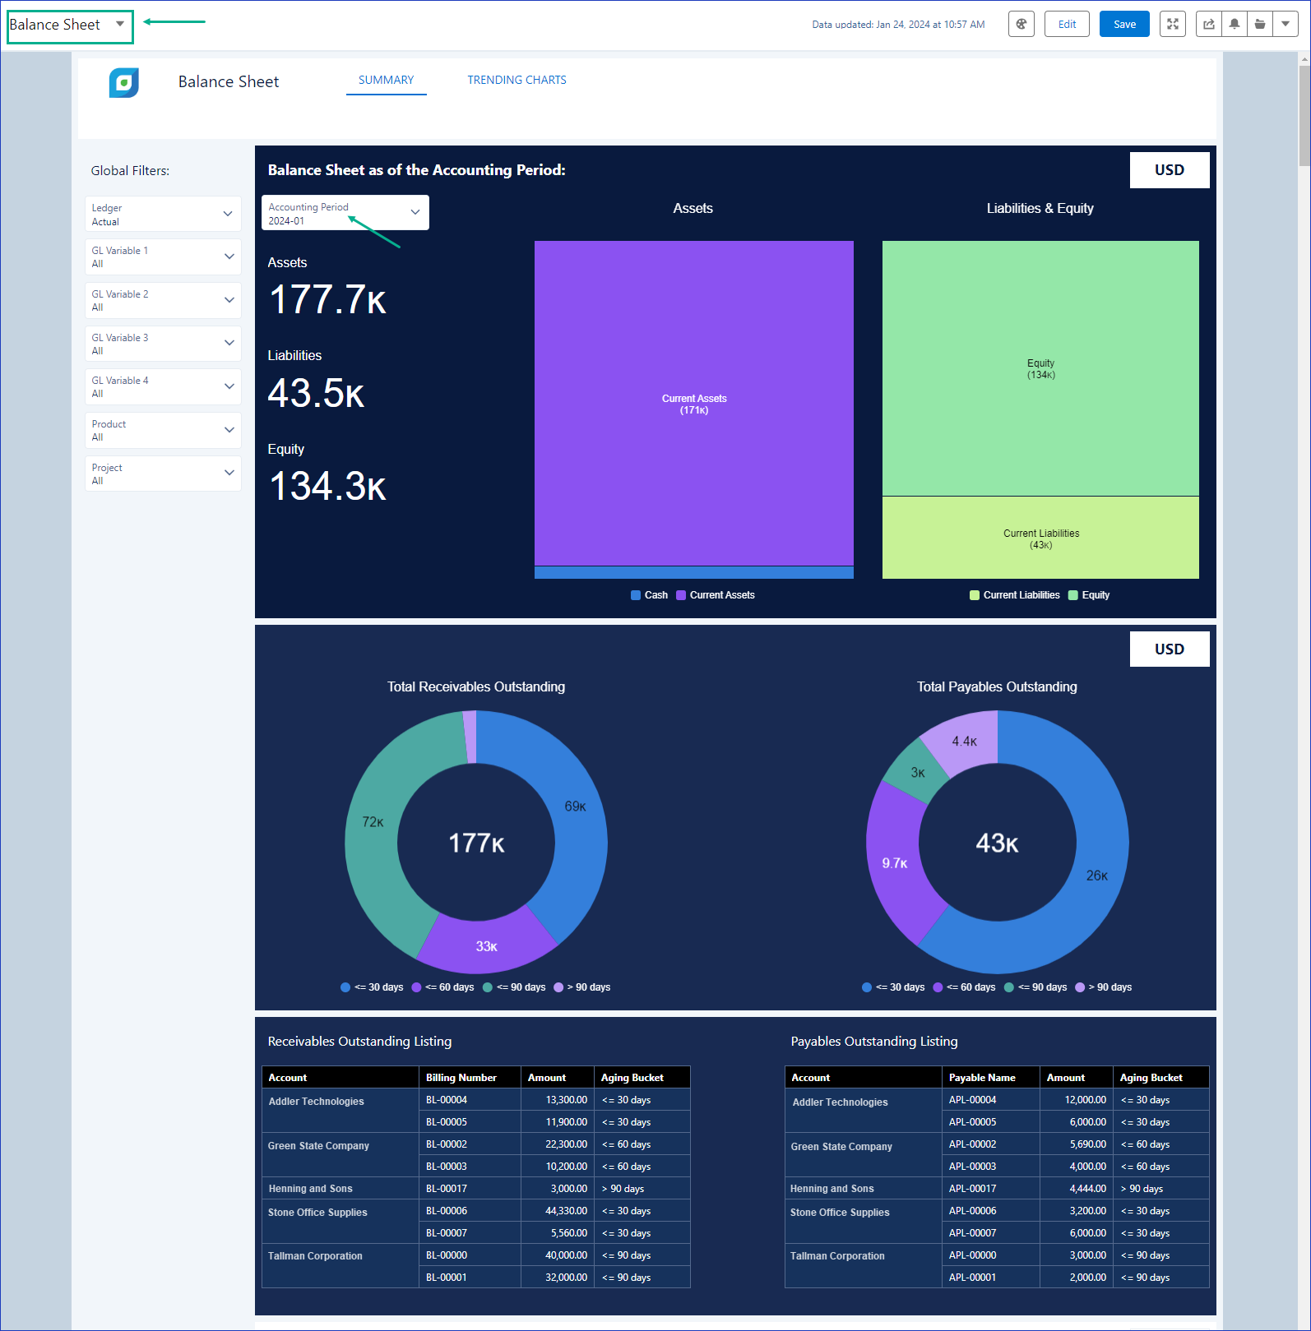Click '<= 90 days' in payables chart legend
1311x1331 pixels.
[1035, 987]
